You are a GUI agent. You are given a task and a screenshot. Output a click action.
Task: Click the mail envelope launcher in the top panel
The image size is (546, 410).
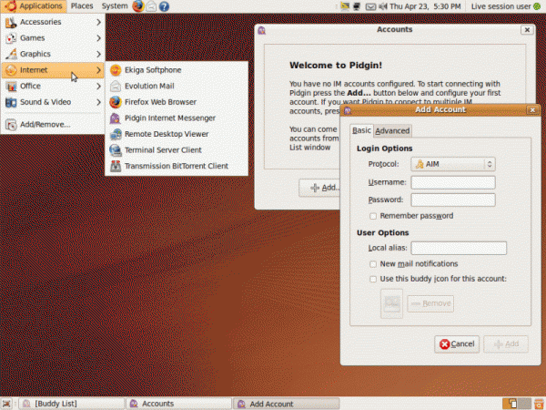151,6
